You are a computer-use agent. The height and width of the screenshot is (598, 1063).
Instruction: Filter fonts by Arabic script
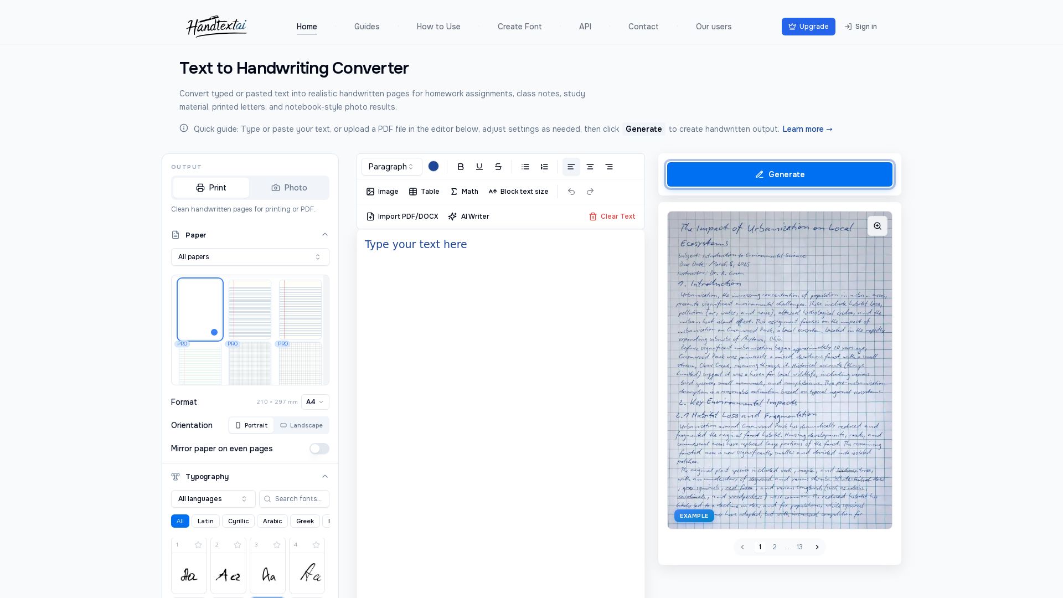[x=272, y=521]
